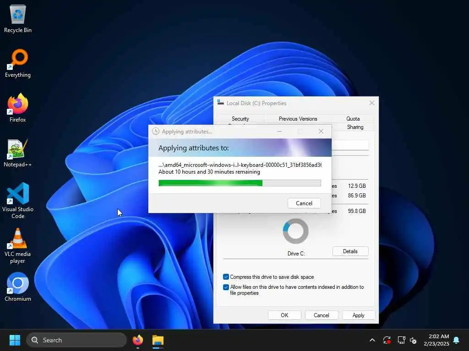The width and height of the screenshot is (469, 351).
Task: Click the attributes progress bar
Action: (240, 183)
